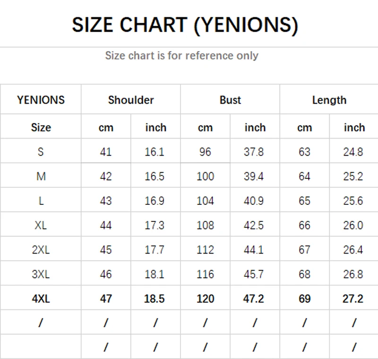Click the YENIONS header cell
The width and height of the screenshot is (378, 359).
[41, 100]
